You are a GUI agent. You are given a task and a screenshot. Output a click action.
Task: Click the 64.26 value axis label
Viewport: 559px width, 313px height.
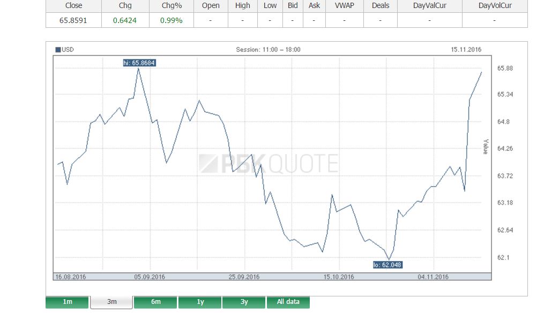coord(505,149)
